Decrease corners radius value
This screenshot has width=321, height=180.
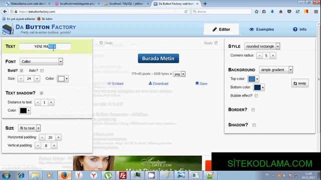[x=259, y=55]
